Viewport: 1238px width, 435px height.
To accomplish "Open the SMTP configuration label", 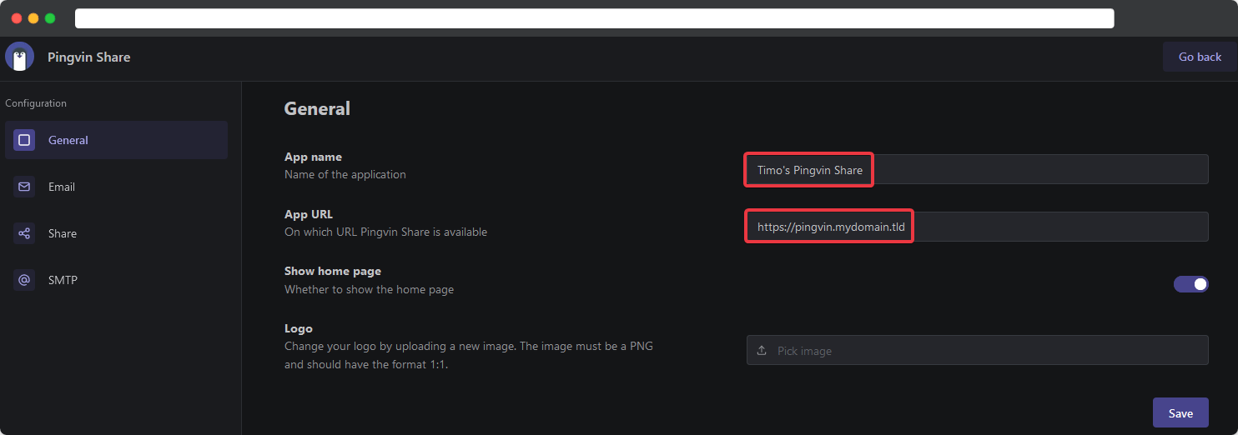I will (63, 280).
